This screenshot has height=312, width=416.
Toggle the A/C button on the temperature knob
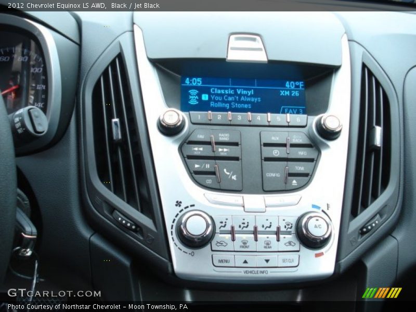pos(317,226)
